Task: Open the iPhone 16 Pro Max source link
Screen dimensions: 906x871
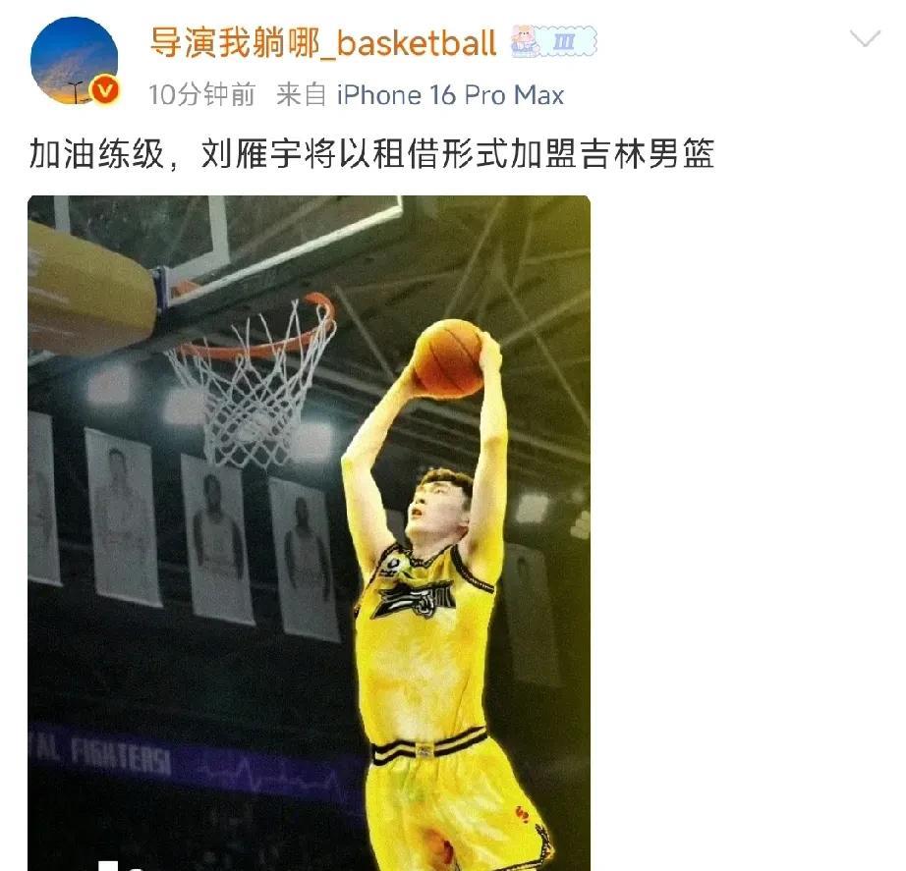Action: (x=451, y=94)
